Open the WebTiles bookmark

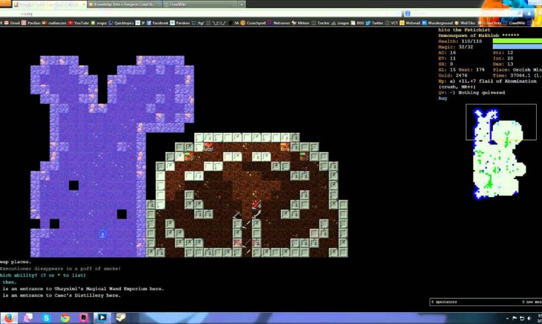pyautogui.click(x=464, y=22)
